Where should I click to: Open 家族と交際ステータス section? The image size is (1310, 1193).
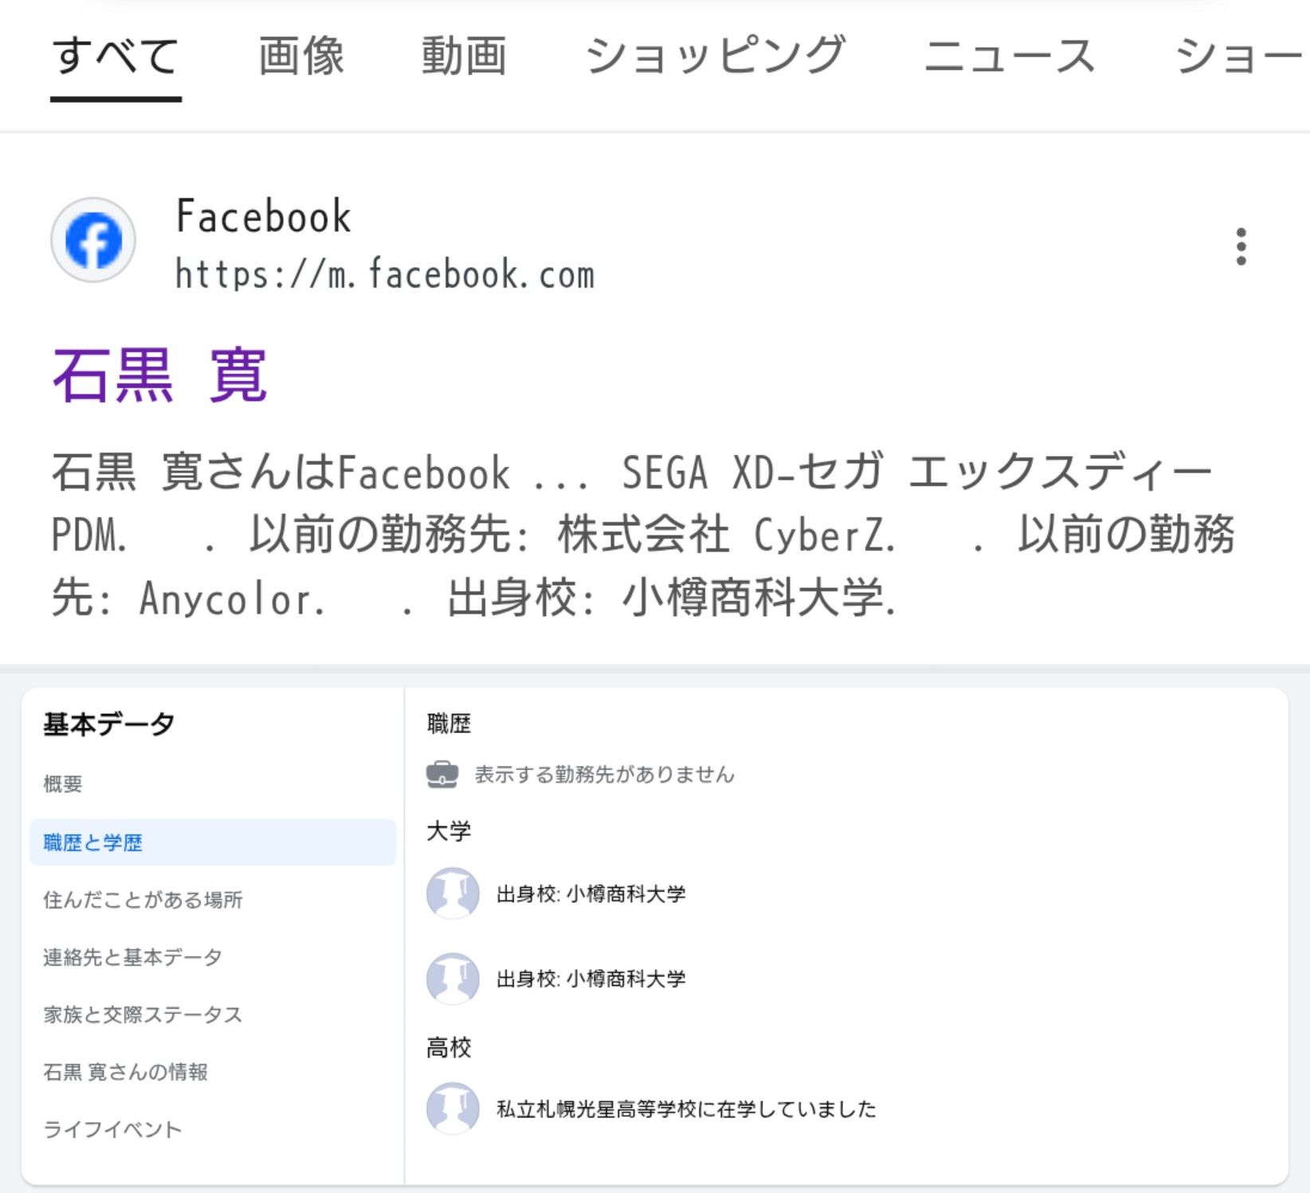143,1014
